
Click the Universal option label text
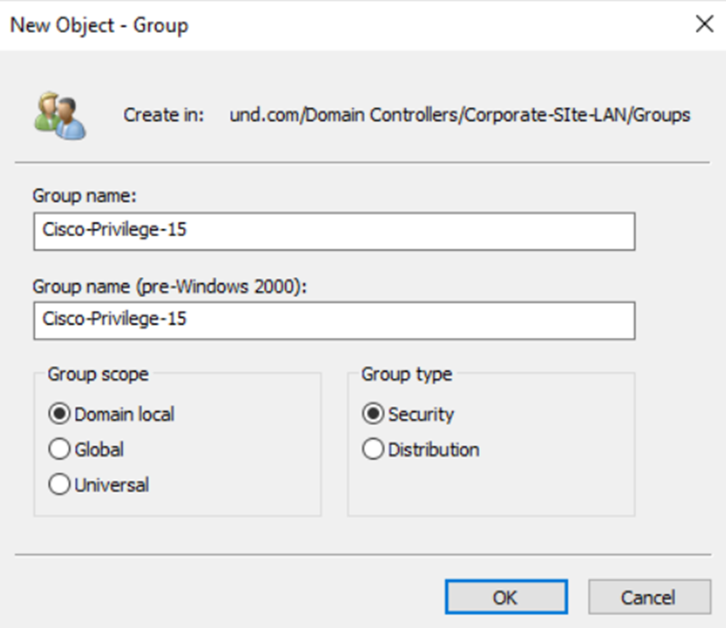pos(111,485)
